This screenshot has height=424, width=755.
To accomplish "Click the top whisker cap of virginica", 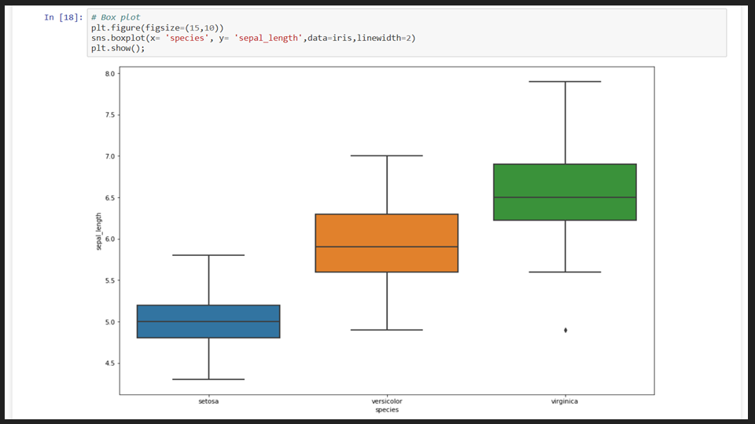I will [565, 82].
